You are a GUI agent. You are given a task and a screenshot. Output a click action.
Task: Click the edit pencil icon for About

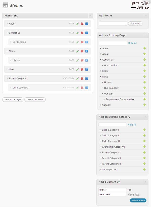point(78,24)
